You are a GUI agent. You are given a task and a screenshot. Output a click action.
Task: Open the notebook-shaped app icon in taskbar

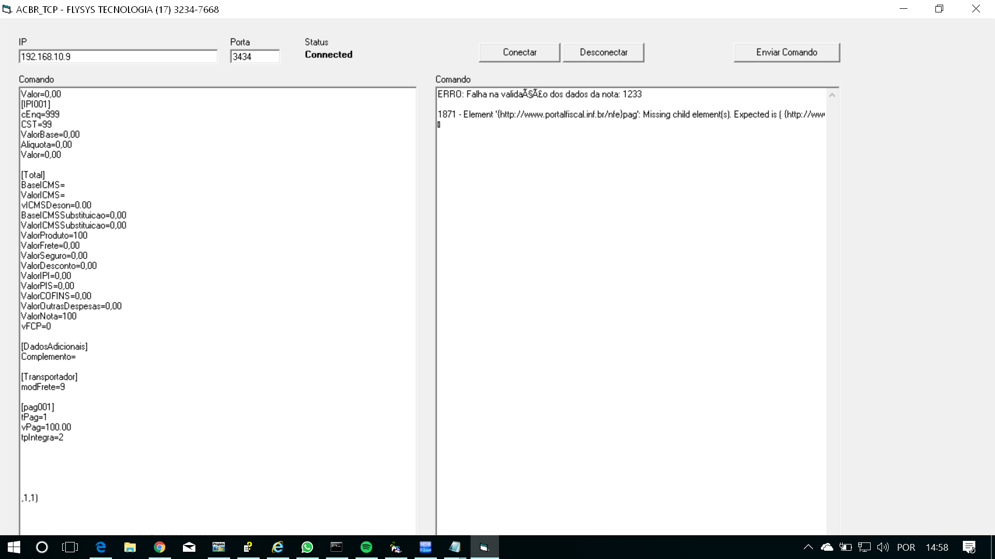pos(455,547)
